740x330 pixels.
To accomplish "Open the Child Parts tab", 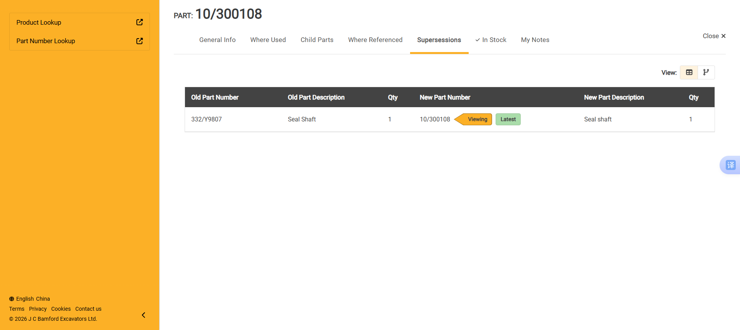I will tap(317, 40).
